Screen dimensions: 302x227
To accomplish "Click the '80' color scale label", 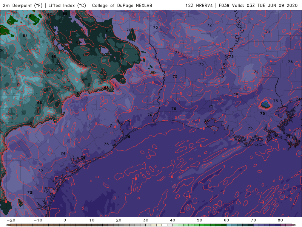I will 280,220.
